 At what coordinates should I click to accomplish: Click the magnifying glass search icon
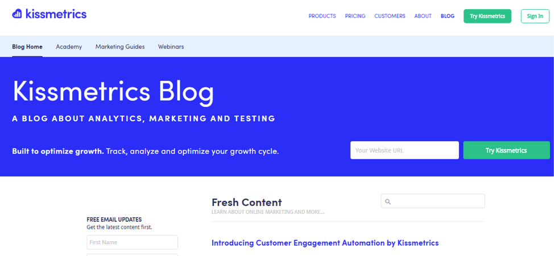coord(388,201)
